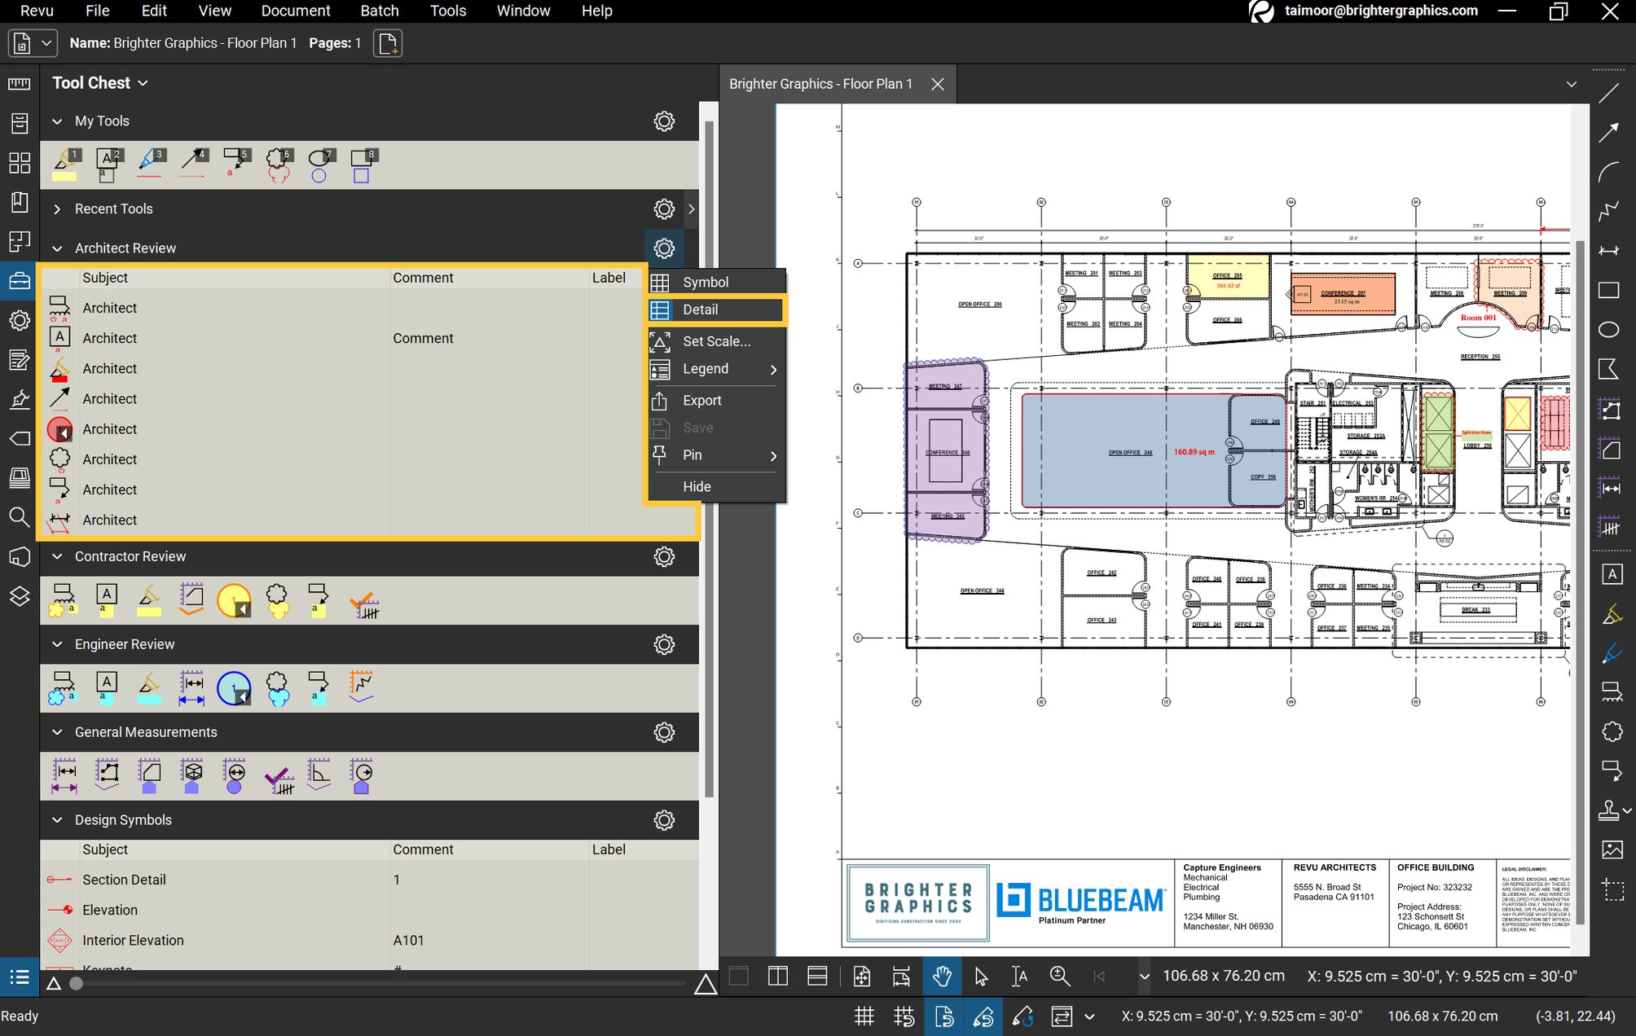Switch to single page view mode
Image resolution: width=1636 pixels, height=1036 pixels.
tap(738, 976)
